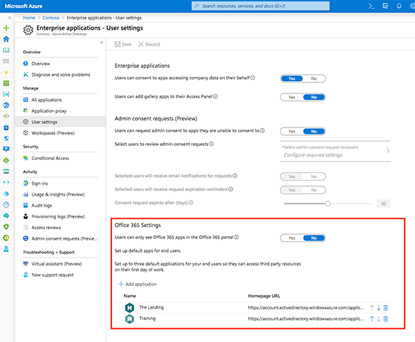415x342 pixels.
Task: Click the Save button
Action: [x=123, y=44]
